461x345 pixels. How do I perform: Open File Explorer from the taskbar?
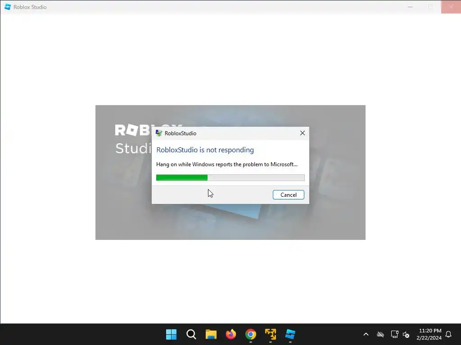[x=211, y=334]
